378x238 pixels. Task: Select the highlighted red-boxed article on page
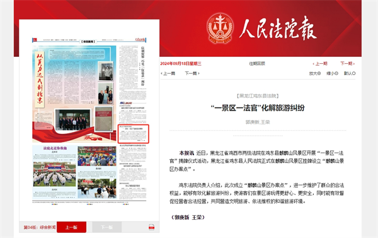tap(134, 134)
